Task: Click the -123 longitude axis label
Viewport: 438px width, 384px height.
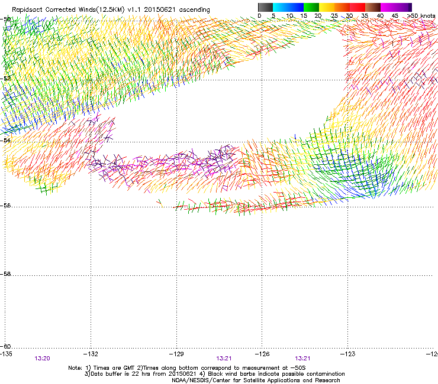Action: click(x=348, y=354)
